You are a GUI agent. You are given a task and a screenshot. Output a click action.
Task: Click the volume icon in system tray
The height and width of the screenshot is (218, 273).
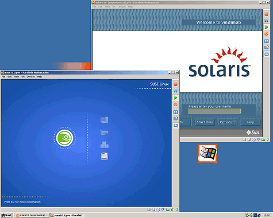pyautogui.click(x=251, y=215)
